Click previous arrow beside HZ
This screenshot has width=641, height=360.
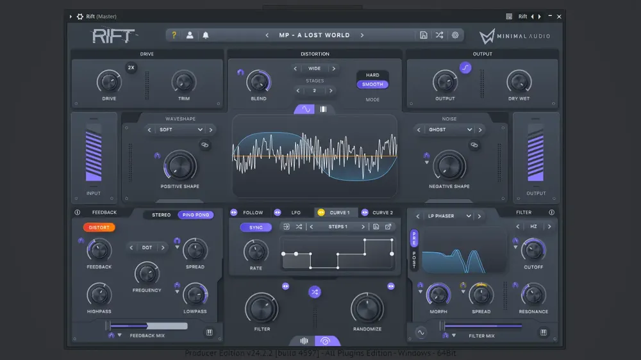pyautogui.click(x=517, y=227)
